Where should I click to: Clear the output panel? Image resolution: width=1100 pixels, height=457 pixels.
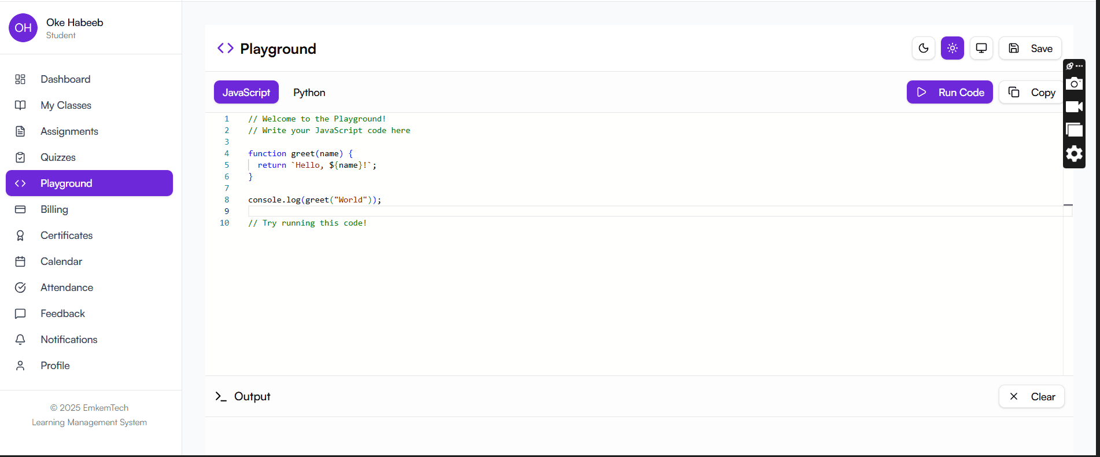tap(1031, 396)
